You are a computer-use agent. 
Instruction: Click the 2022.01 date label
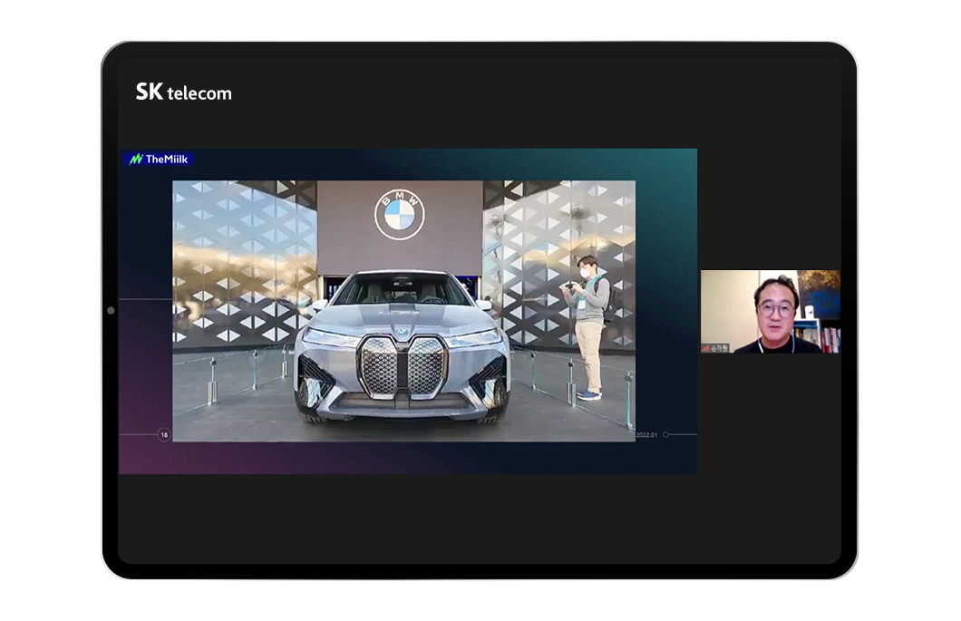(x=646, y=435)
